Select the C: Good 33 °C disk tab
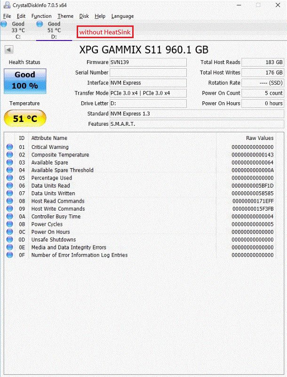Viewport: 287px width, 377px height. pyautogui.click(x=18, y=30)
